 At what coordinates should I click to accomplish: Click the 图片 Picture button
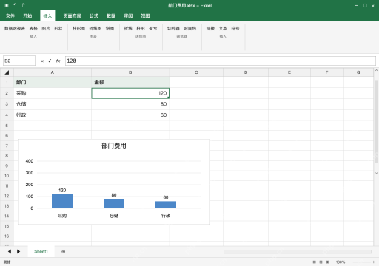click(x=46, y=29)
